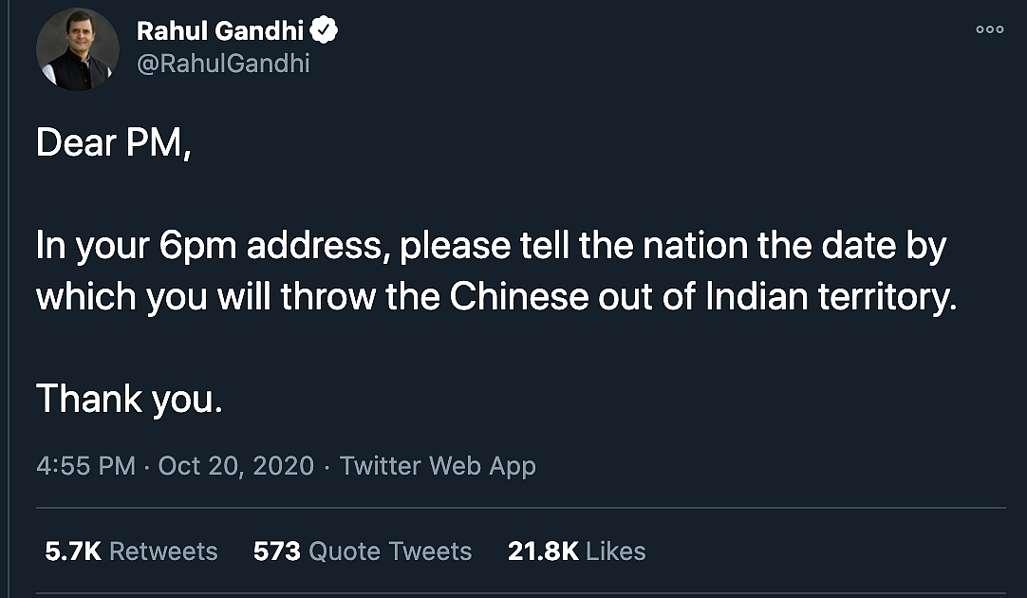Open the @RahulGandhi handle link
1027x598 pixels.
223,64
